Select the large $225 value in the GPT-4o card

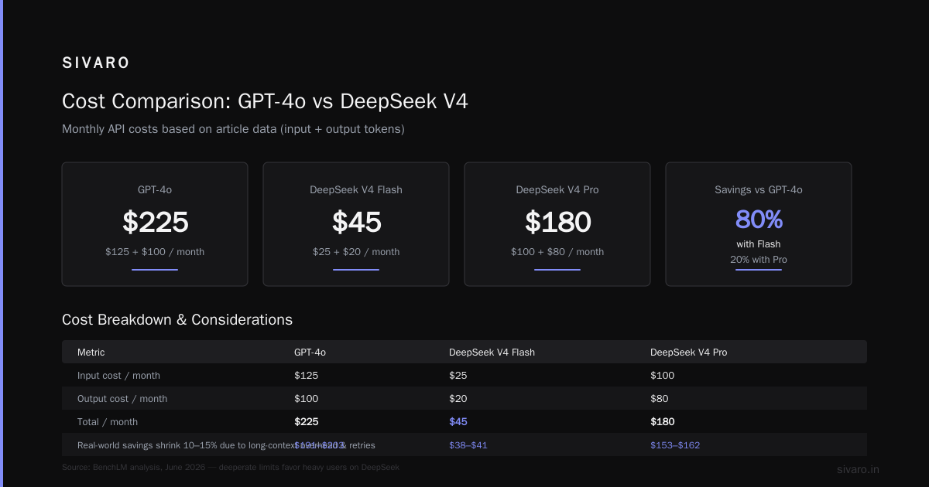coord(155,222)
